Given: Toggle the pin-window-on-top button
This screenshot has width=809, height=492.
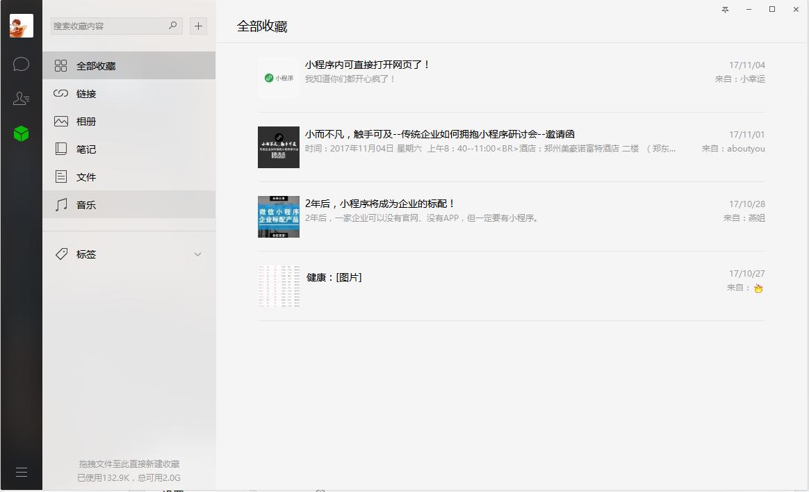Looking at the screenshot, I should (x=724, y=10).
